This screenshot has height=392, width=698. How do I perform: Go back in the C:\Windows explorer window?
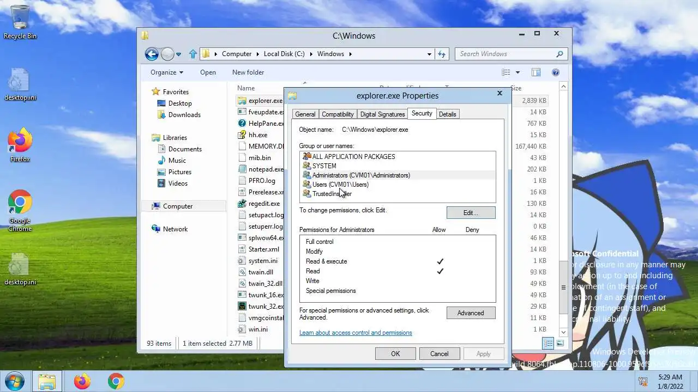152,54
